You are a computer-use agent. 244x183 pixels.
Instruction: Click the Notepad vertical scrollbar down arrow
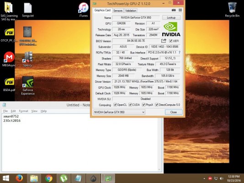(x=159, y=169)
